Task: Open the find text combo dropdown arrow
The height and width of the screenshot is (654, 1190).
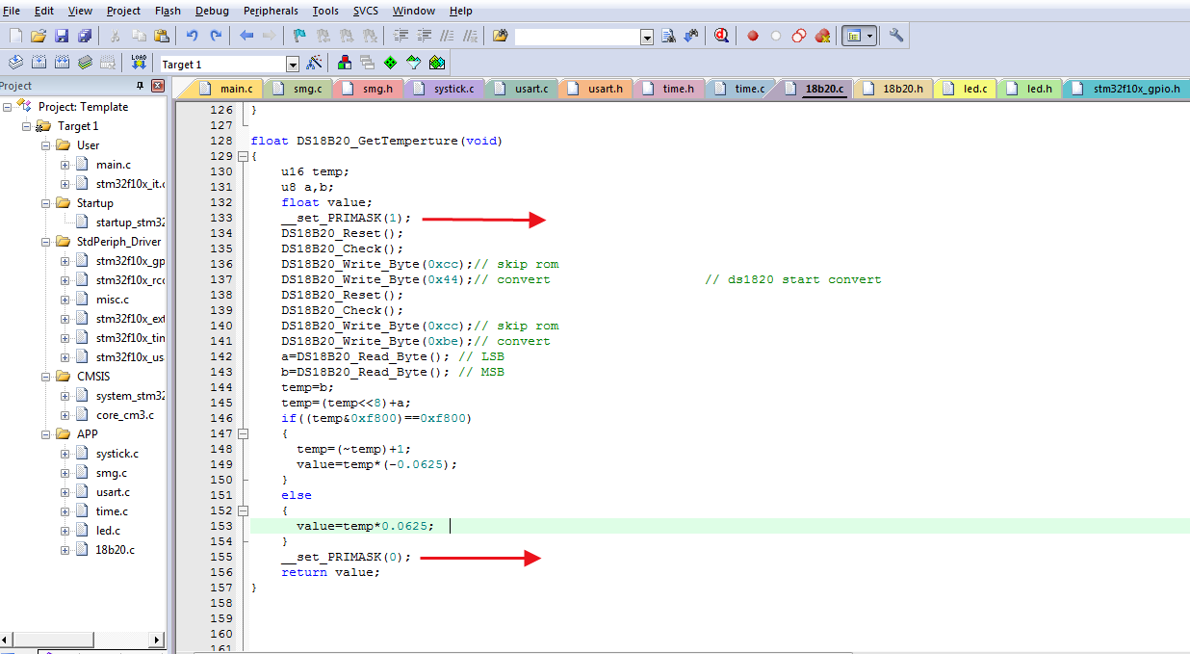Action: point(647,37)
